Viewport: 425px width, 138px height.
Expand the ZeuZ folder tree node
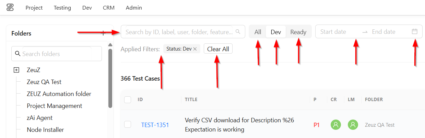[x=16, y=70]
